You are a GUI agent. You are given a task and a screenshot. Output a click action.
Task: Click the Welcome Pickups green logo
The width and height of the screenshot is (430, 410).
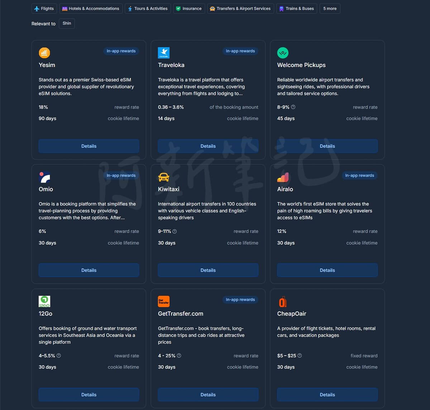(283, 53)
